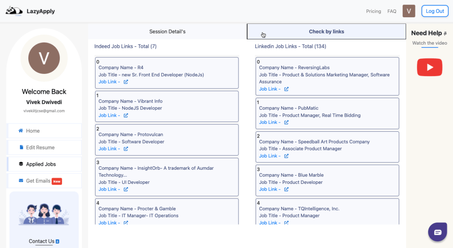This screenshot has height=248, width=453.
Task: Go to Home in sidebar
Action: (x=44, y=131)
